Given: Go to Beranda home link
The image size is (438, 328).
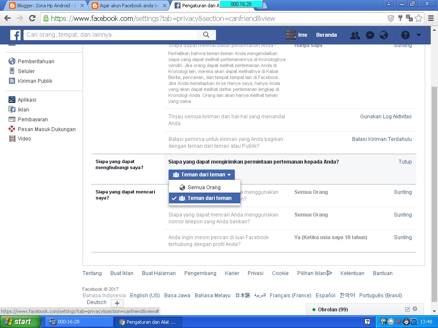Looking at the screenshot, I should click(326, 35).
